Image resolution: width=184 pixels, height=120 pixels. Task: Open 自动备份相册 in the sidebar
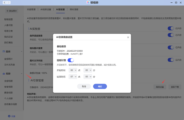[11, 104]
